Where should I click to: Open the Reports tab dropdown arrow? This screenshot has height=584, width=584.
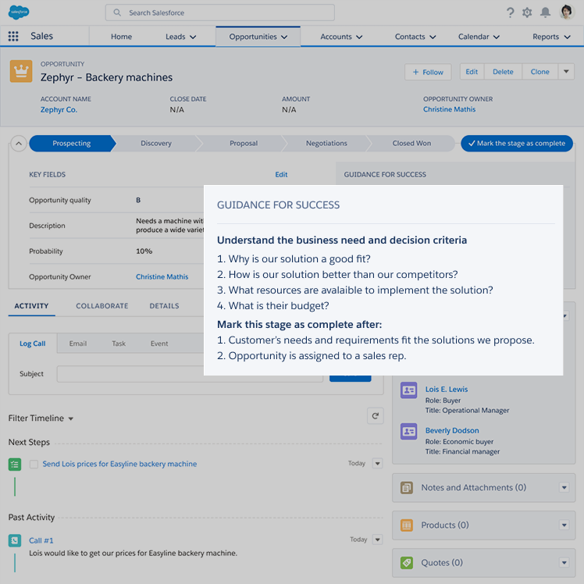coord(567,37)
